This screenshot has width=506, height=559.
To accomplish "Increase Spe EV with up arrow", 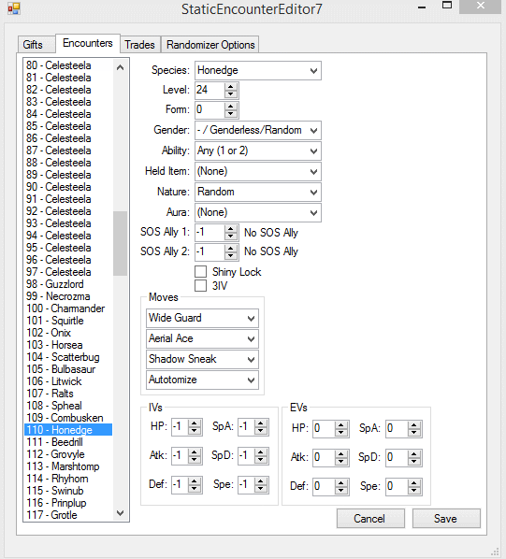I will (x=414, y=483).
